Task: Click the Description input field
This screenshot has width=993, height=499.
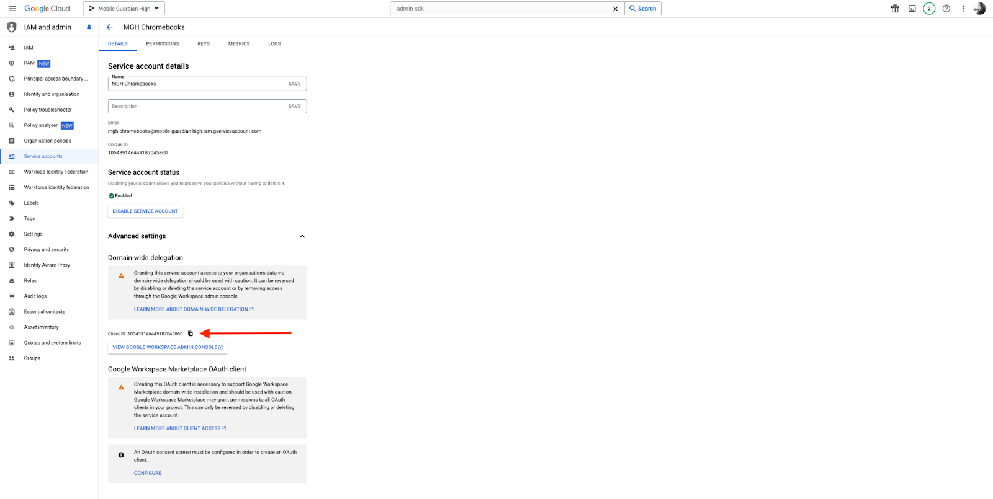Action: pyautogui.click(x=195, y=107)
